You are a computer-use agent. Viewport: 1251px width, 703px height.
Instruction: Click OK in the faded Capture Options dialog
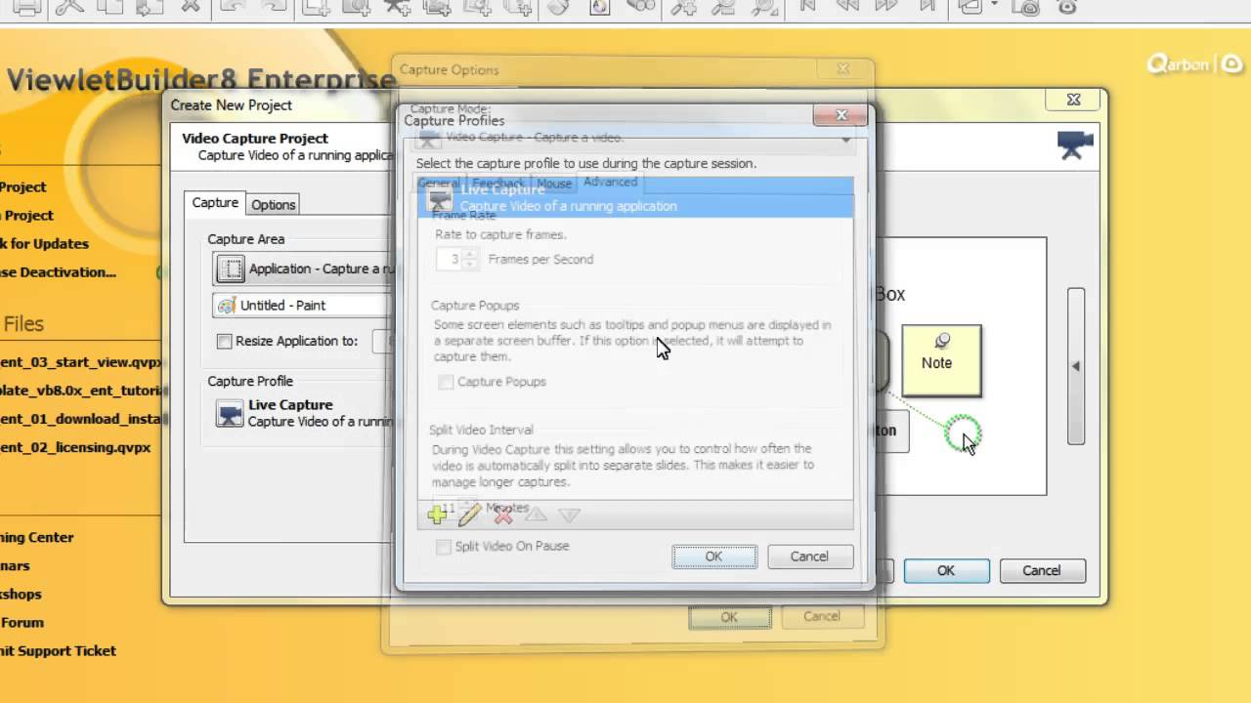coord(729,617)
